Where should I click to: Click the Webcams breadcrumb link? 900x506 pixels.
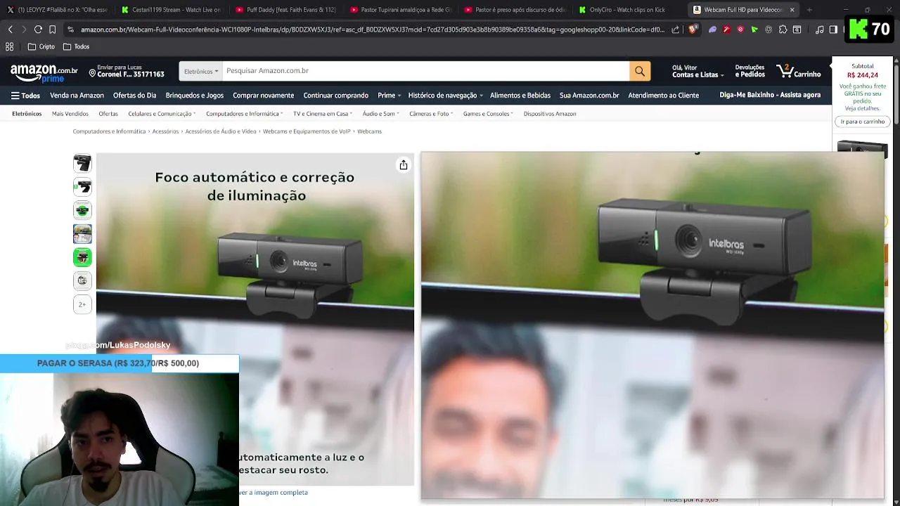tap(369, 131)
